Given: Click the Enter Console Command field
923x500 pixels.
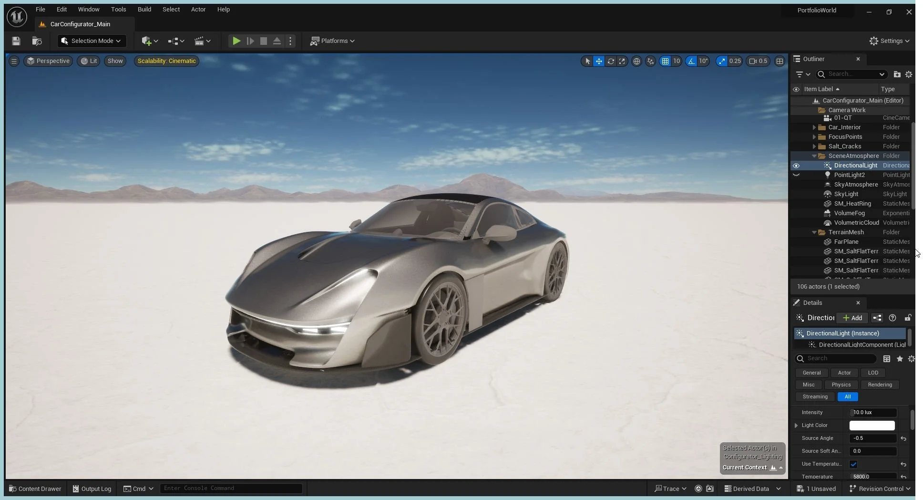Looking at the screenshot, I should (x=231, y=489).
